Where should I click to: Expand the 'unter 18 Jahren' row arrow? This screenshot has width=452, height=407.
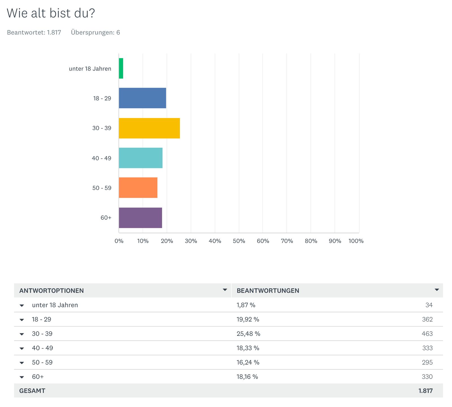coord(22,306)
